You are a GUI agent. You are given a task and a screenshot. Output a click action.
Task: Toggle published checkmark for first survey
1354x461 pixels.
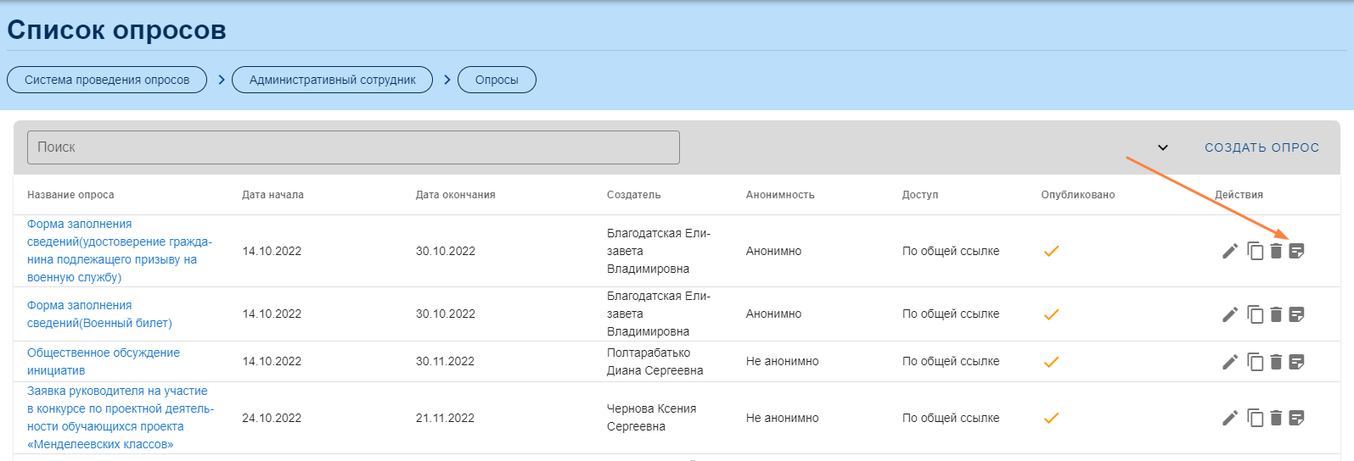(x=1051, y=251)
